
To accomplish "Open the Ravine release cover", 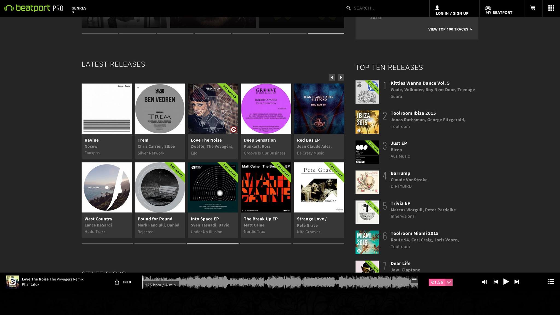I will pyautogui.click(x=107, y=109).
